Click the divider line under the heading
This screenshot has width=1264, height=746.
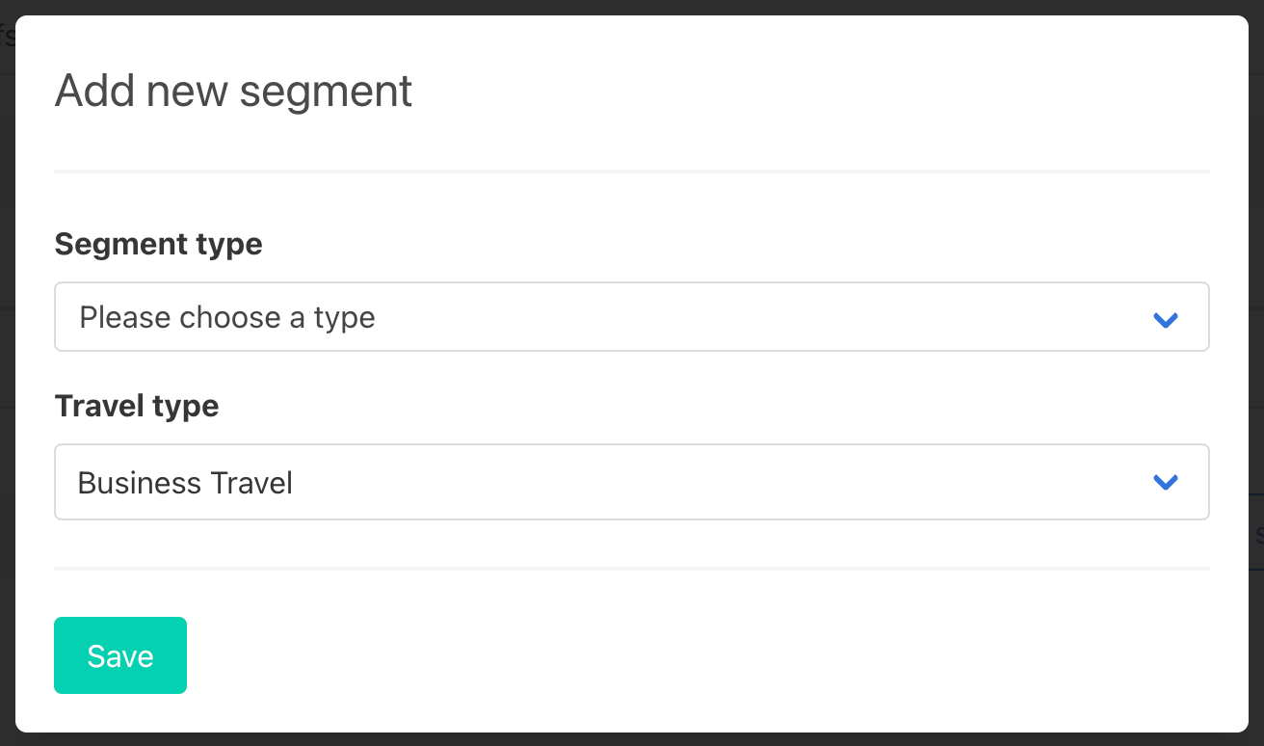(632, 172)
